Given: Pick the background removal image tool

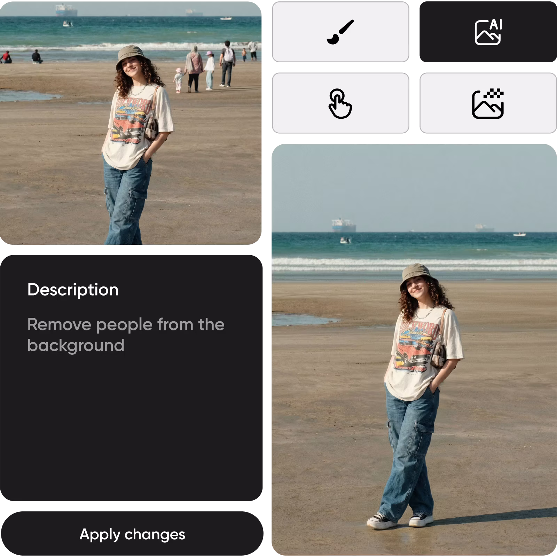Looking at the screenshot, I should [488, 103].
